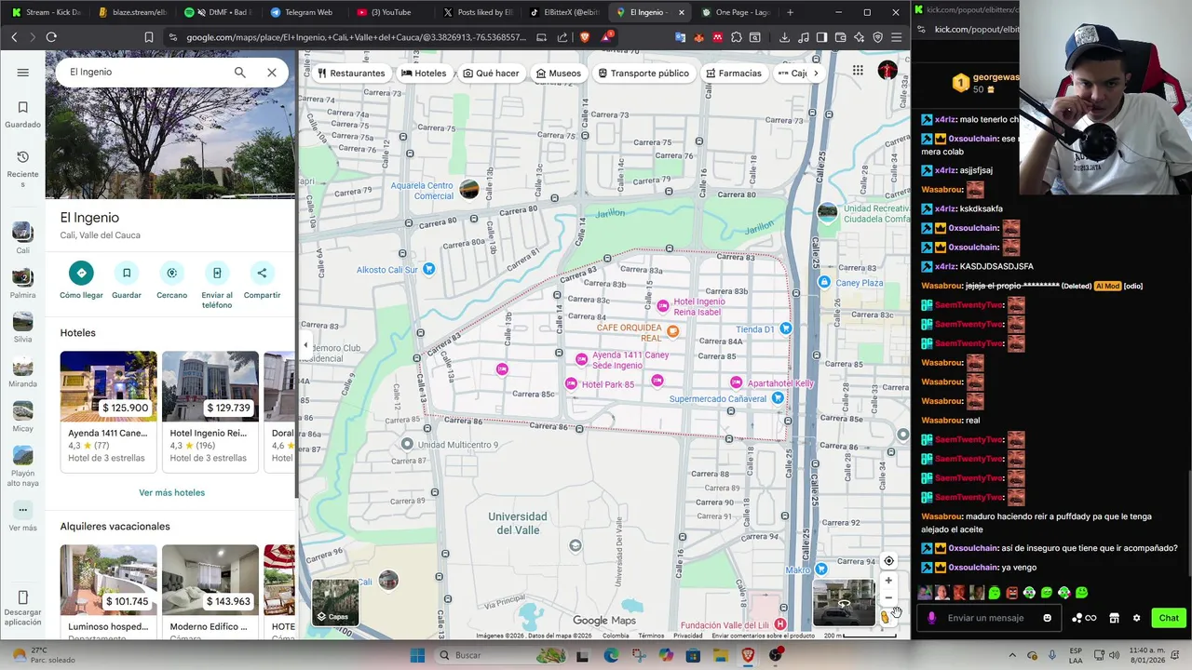Open Recientes history in the sidebar
This screenshot has height=670, width=1192.
tap(22, 168)
